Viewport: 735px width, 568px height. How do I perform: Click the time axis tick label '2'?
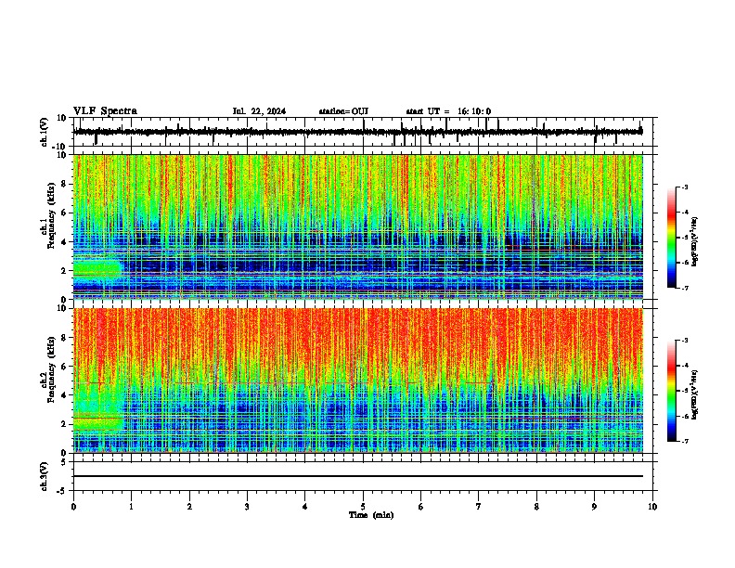pos(189,507)
